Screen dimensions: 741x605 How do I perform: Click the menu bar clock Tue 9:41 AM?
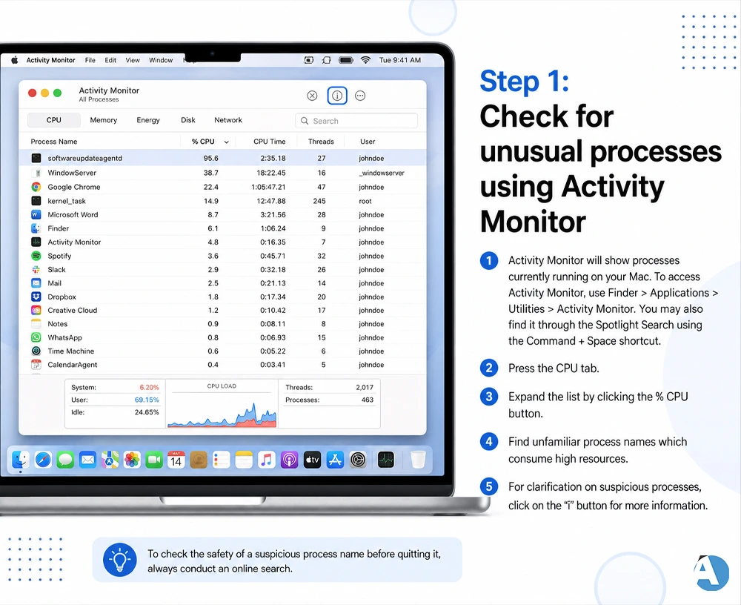400,60
